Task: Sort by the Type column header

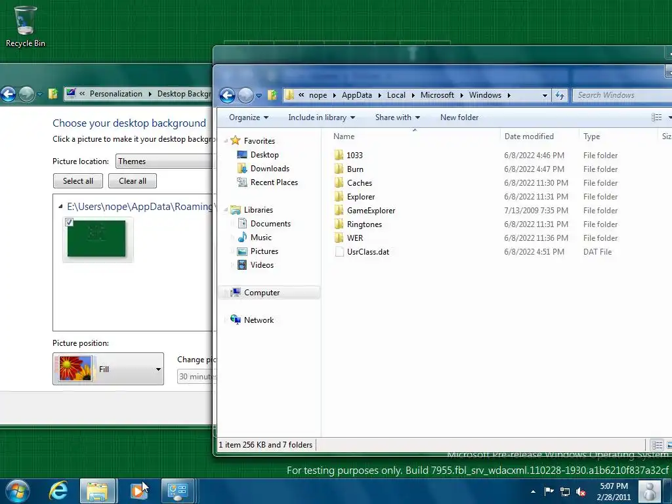Action: [617, 136]
